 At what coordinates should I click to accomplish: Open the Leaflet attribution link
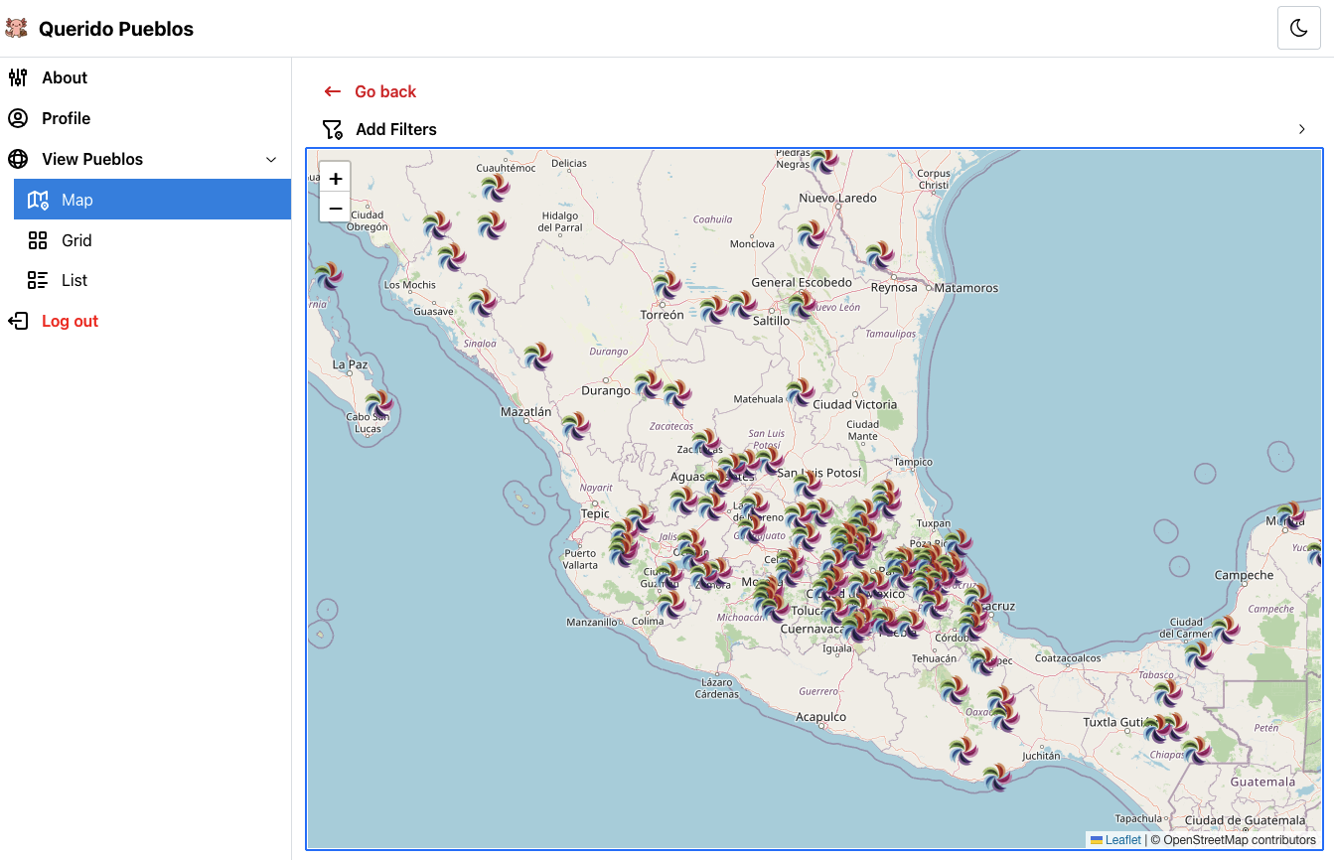[x=1121, y=839]
